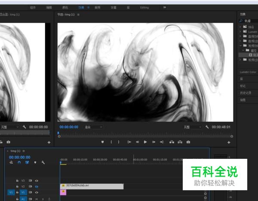Toggle V3 track output eye

[x=37, y=181]
